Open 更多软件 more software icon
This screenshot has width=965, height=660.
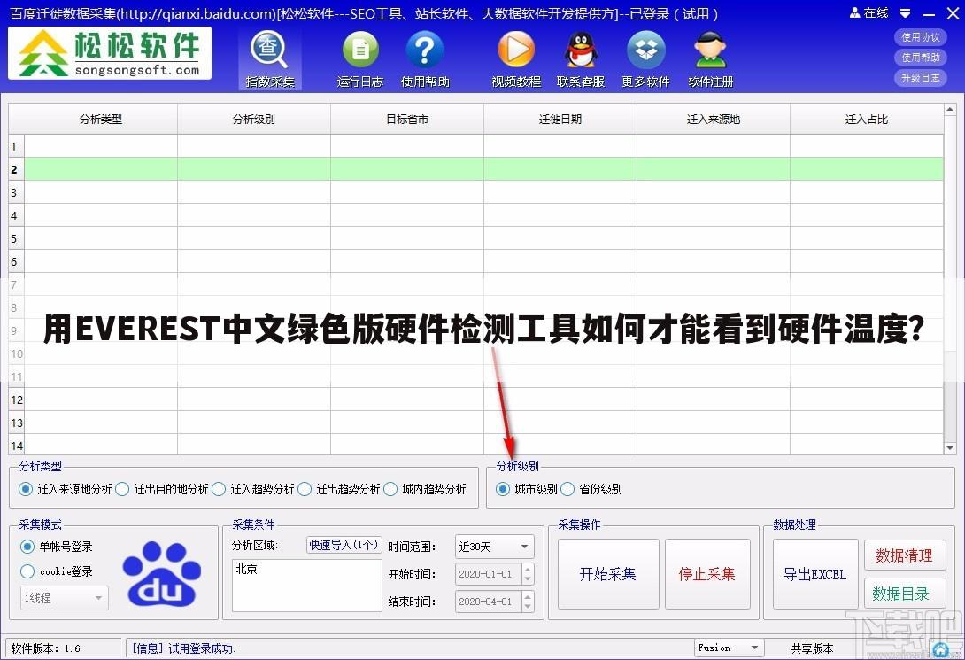(645, 60)
